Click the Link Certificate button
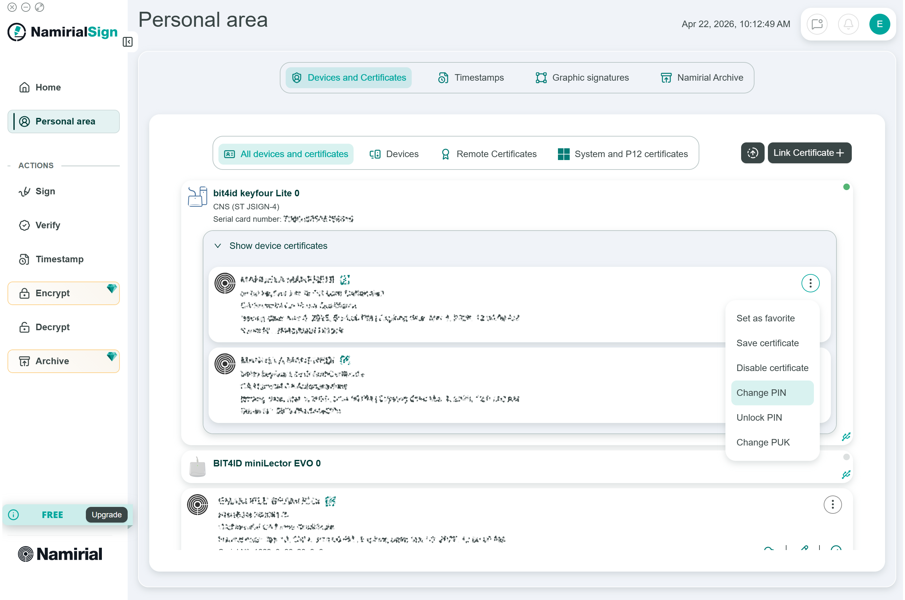Viewport: 905px width, 600px height. [x=809, y=153]
